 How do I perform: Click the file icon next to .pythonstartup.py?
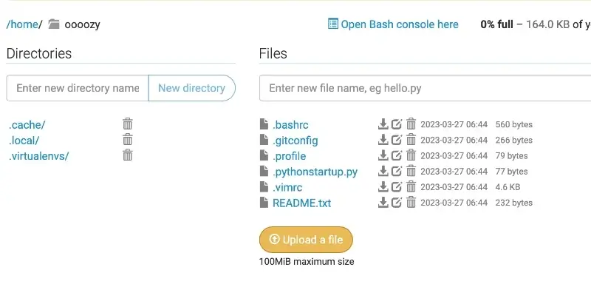point(264,171)
